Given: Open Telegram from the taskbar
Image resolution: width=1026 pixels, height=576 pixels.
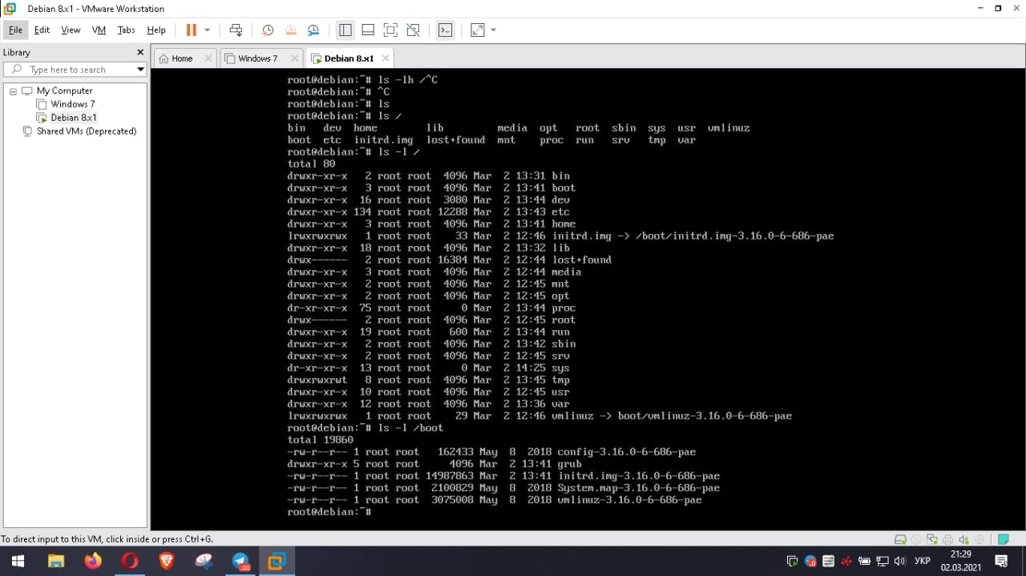Looking at the screenshot, I should pos(240,561).
